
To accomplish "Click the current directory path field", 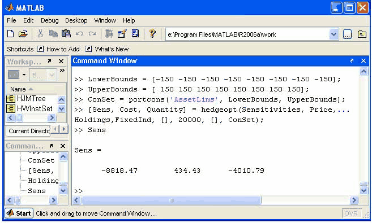I will [247, 34].
